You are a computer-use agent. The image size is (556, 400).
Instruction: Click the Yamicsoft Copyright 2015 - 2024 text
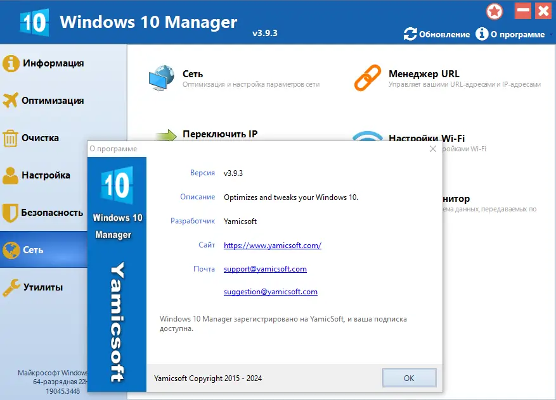[208, 378]
